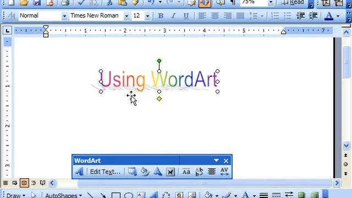Apply numbered list formatting
The height and width of the screenshot is (198, 352).
pyautogui.click(x=275, y=16)
